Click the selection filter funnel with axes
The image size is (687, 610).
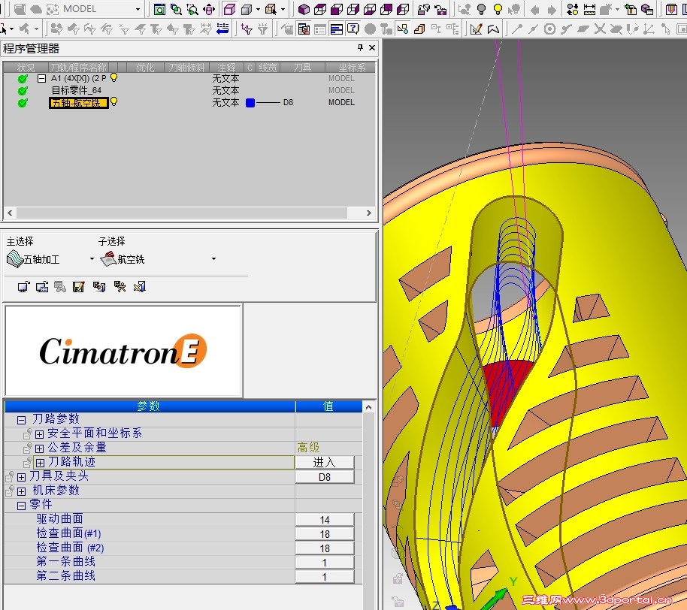[x=247, y=29]
